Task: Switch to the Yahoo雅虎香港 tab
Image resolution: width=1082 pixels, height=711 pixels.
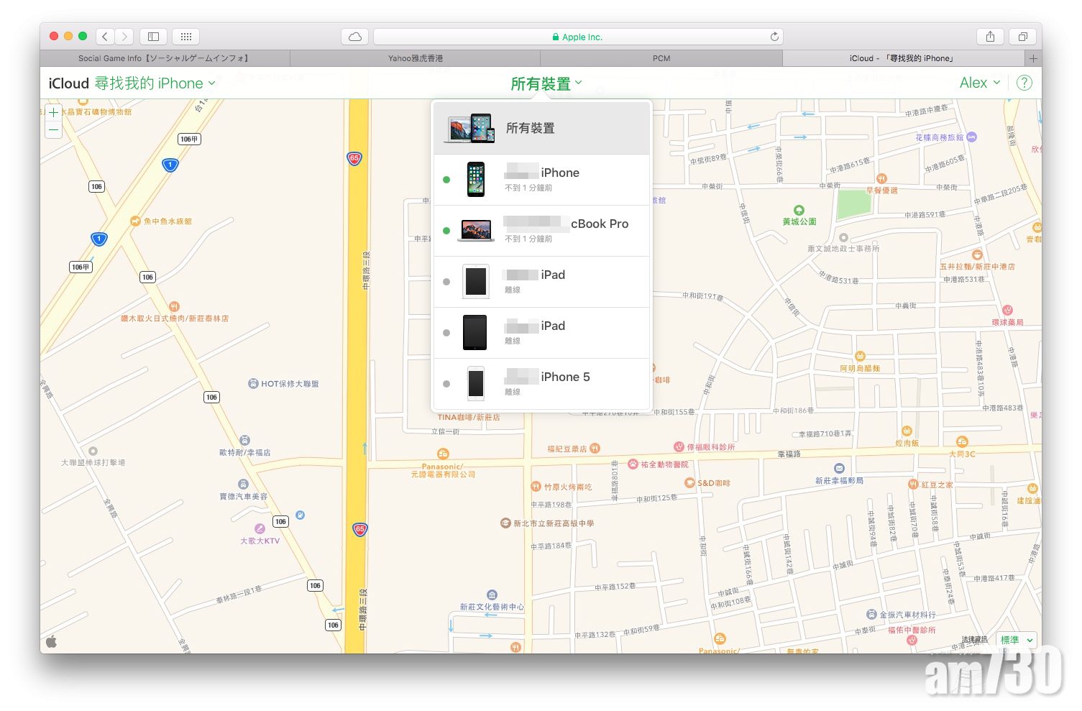Action: tap(416, 58)
